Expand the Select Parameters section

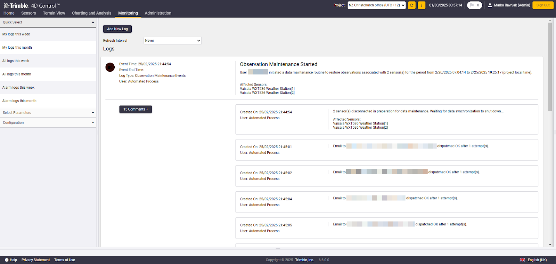[48, 113]
